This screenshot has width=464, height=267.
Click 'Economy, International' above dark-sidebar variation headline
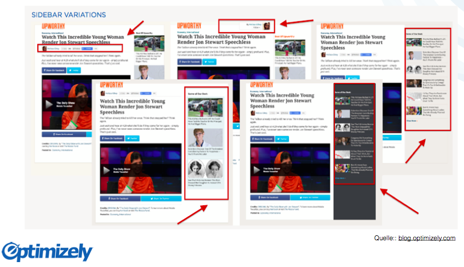[x=260, y=92]
